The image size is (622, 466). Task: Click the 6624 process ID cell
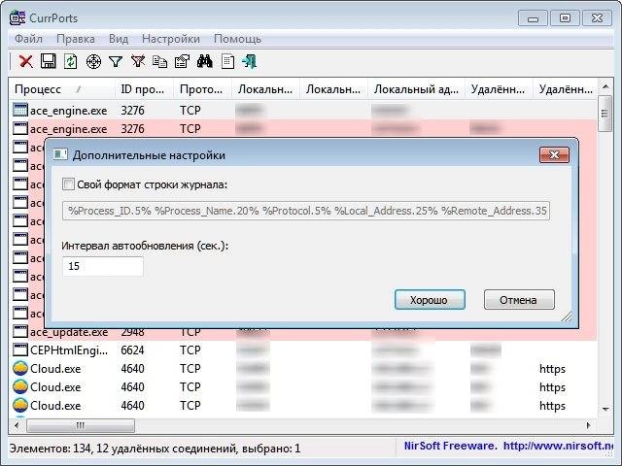coord(132,350)
